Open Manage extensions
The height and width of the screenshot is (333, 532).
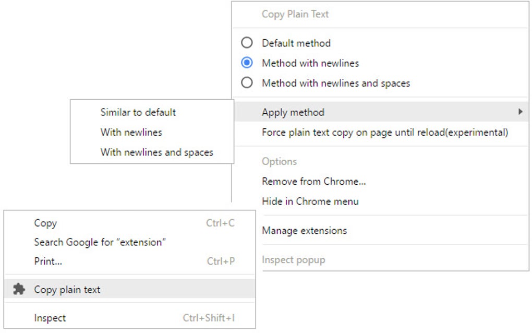pyautogui.click(x=304, y=230)
